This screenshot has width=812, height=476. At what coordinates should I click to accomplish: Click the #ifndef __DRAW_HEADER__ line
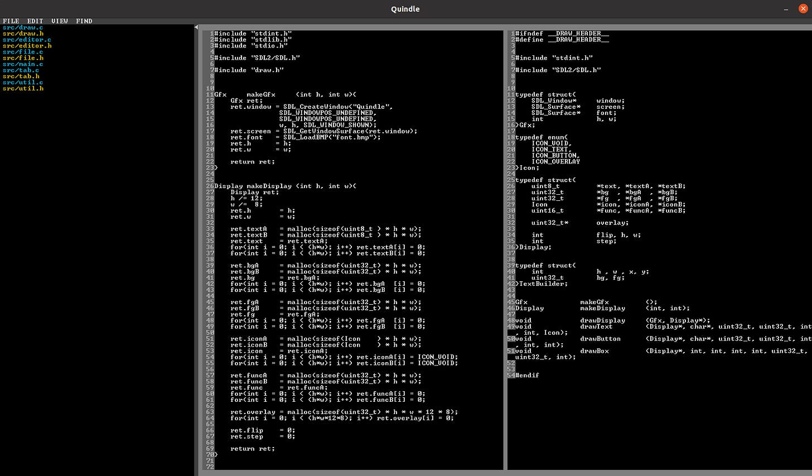point(562,33)
